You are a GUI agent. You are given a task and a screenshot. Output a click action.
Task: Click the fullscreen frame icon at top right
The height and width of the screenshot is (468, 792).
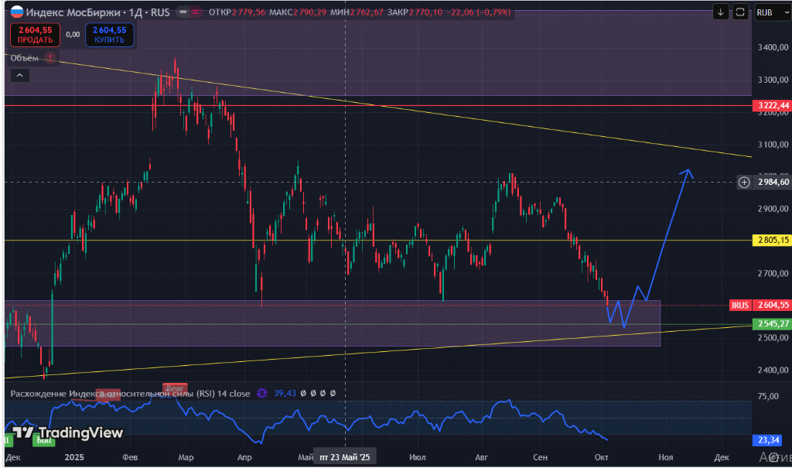pyautogui.click(x=740, y=12)
